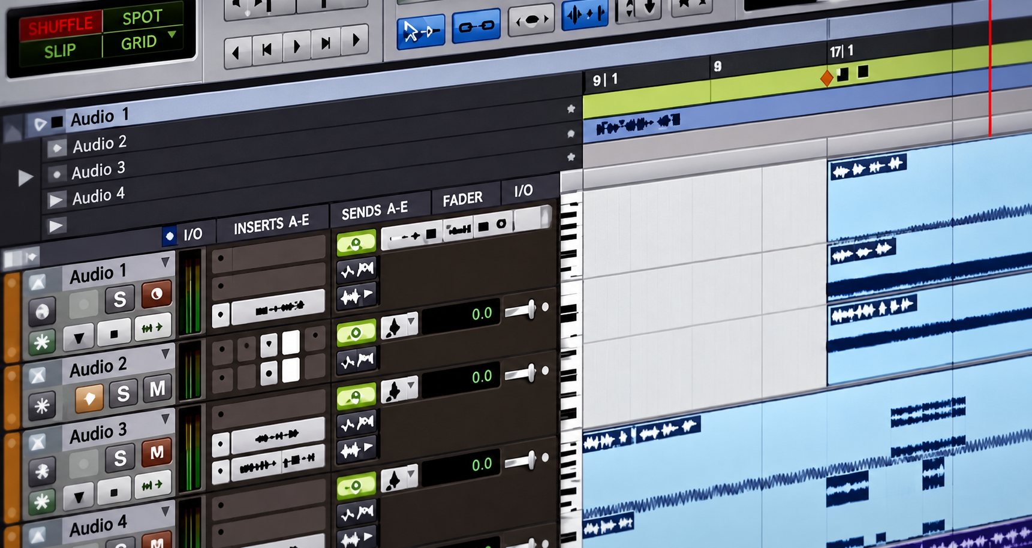Select Audio 2 in the track list
Image resolution: width=1032 pixels, height=548 pixels.
(100, 144)
